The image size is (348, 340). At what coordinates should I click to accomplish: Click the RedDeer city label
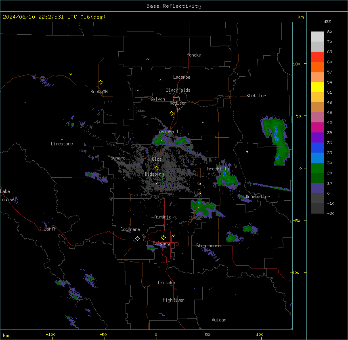coord(178,103)
